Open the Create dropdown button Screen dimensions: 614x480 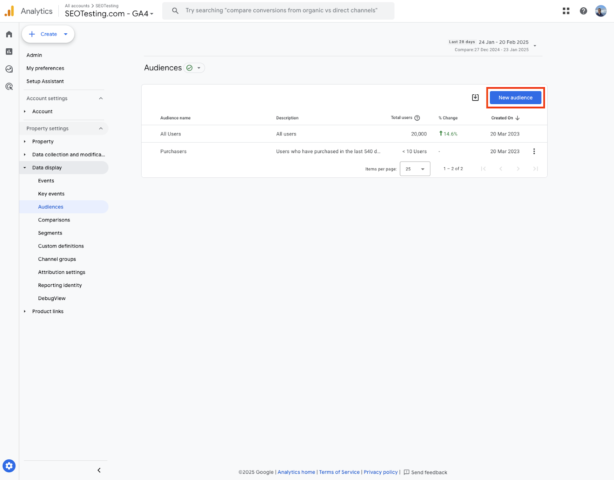(x=48, y=34)
